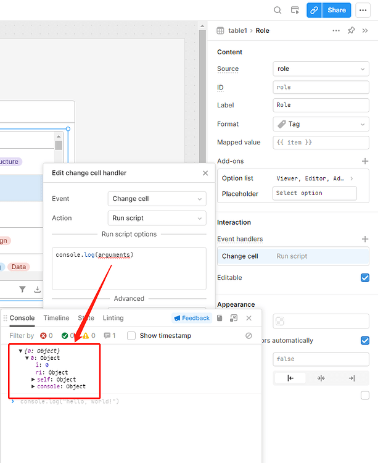Image resolution: width=378 pixels, height=463 pixels.
Task: Switch to the State tab
Action: [86, 318]
